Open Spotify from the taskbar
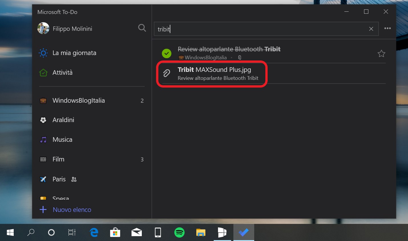 click(x=179, y=232)
